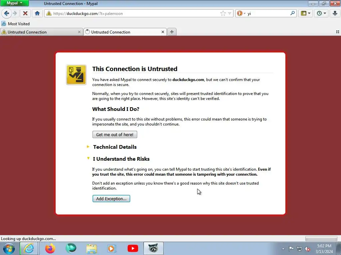Click into the search box containing yi

[268, 13]
